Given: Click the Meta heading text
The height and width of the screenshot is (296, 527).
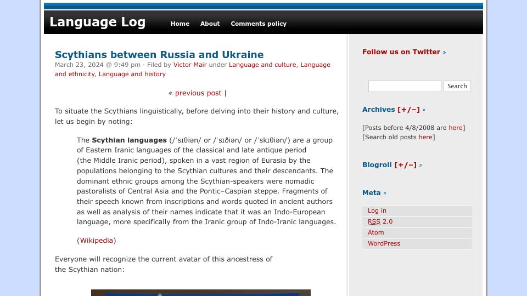Looking at the screenshot, I should [372, 193].
